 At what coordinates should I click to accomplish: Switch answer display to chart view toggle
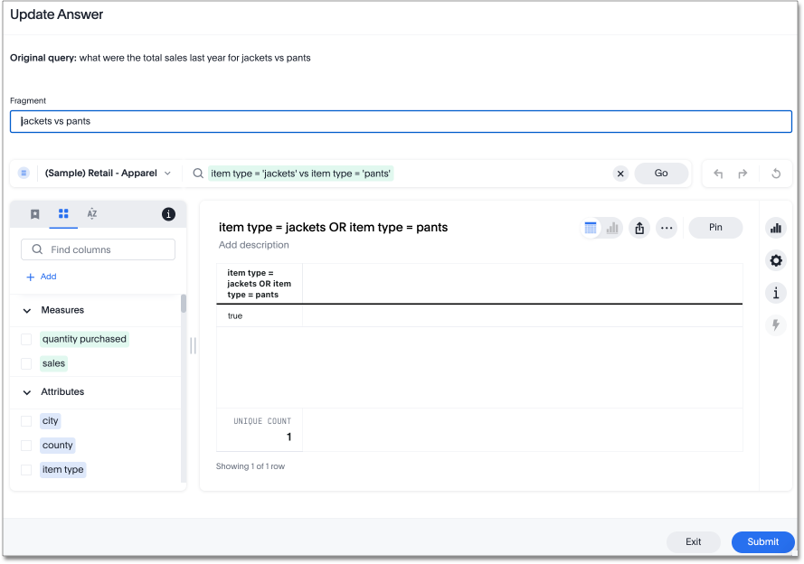point(611,228)
